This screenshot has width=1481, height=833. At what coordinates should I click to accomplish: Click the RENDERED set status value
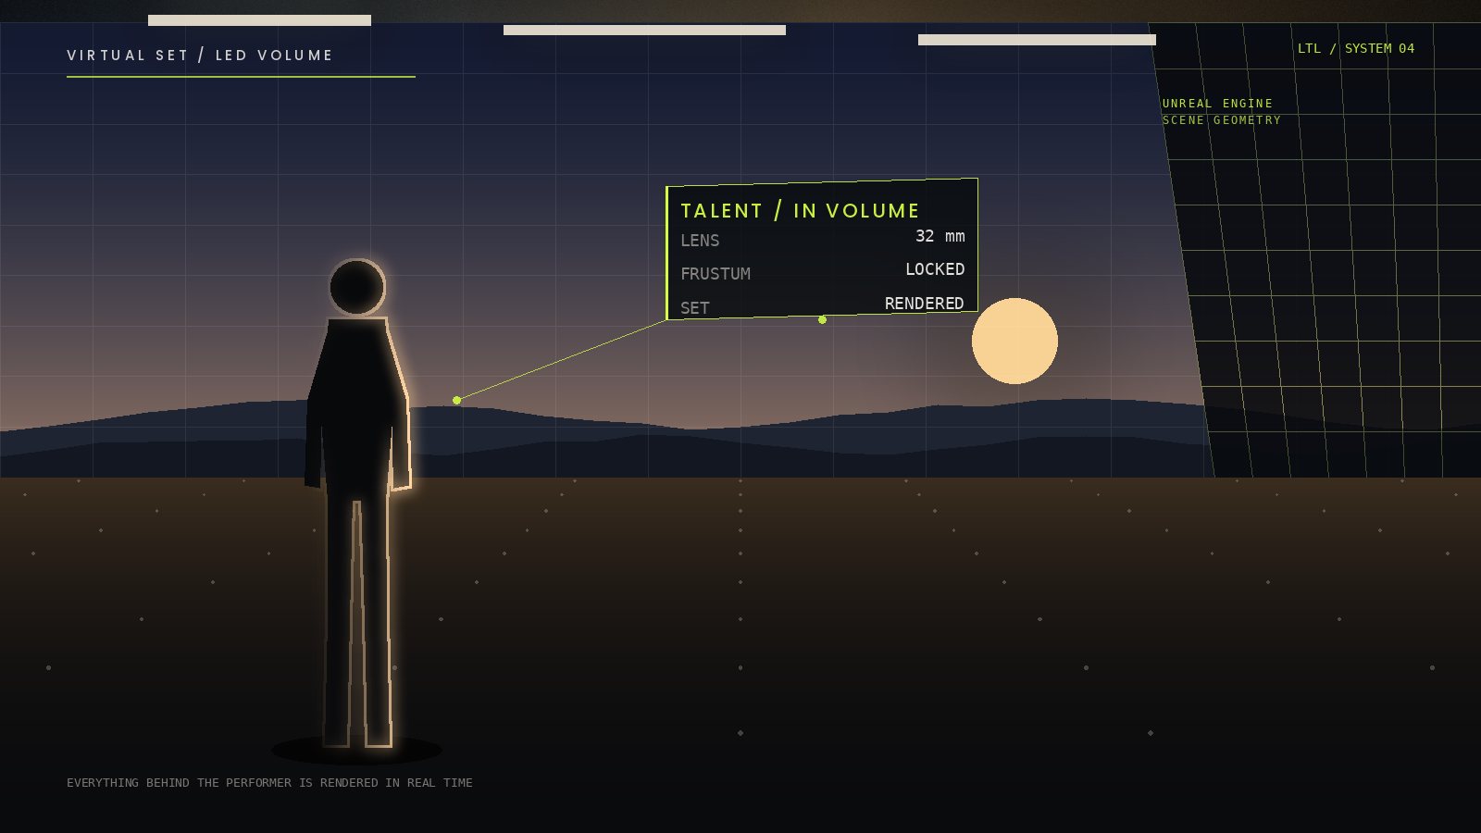[924, 304]
